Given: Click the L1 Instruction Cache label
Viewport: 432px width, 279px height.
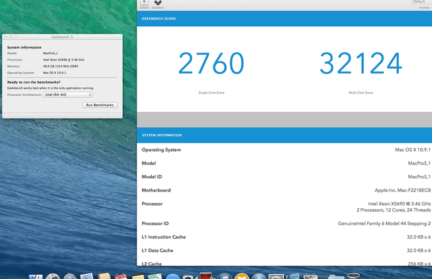Looking at the screenshot, I should click(x=163, y=237).
